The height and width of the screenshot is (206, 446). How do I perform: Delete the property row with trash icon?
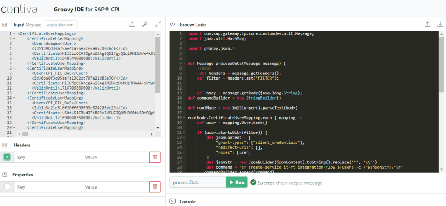pos(155,187)
